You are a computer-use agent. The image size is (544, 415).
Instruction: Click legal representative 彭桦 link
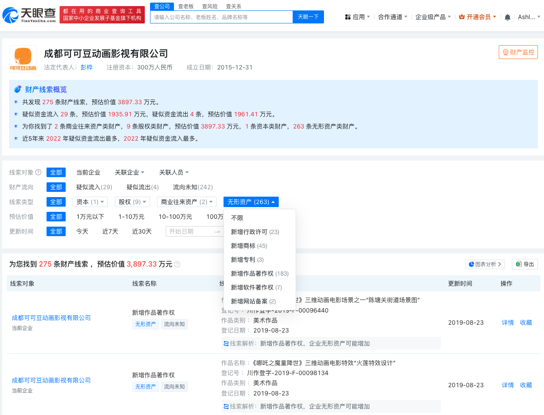[x=86, y=67]
